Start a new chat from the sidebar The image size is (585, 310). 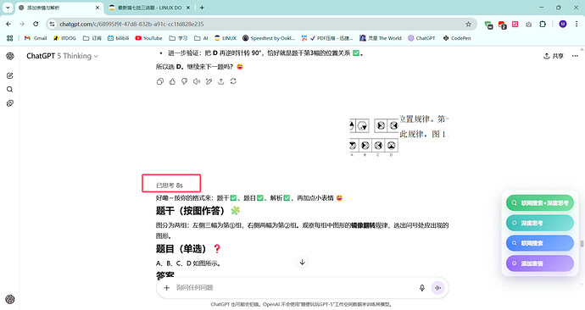coord(10,75)
